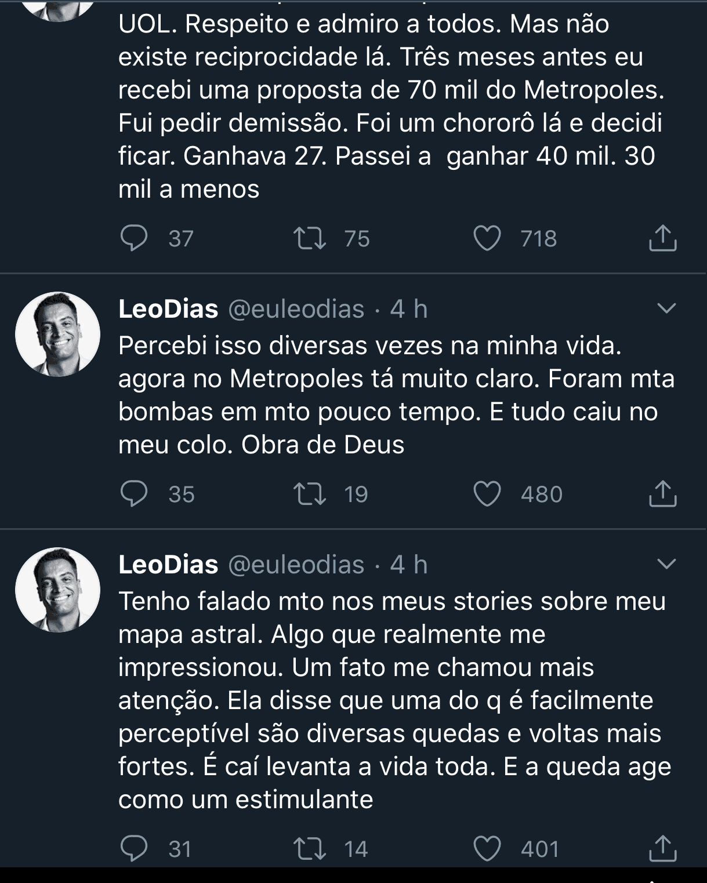This screenshot has height=883, width=707.
Task: Retweet the tweet with 19 retweets
Action: 310,495
